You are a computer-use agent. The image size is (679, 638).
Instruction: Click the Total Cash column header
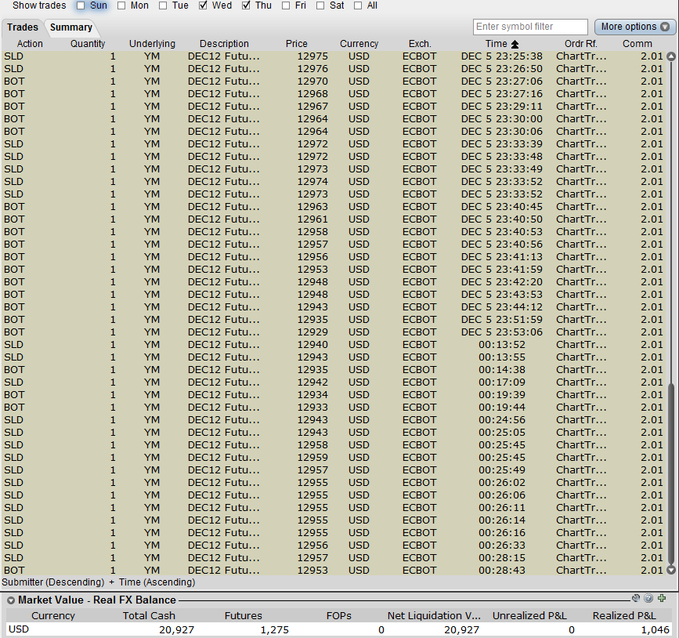pyautogui.click(x=149, y=616)
